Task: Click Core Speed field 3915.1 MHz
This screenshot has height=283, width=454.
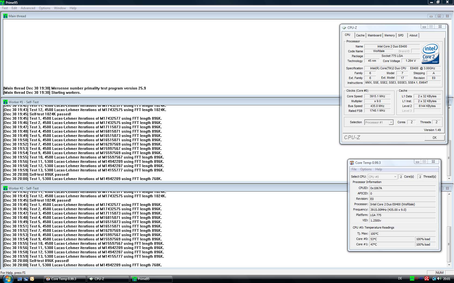Action: tap(378, 96)
